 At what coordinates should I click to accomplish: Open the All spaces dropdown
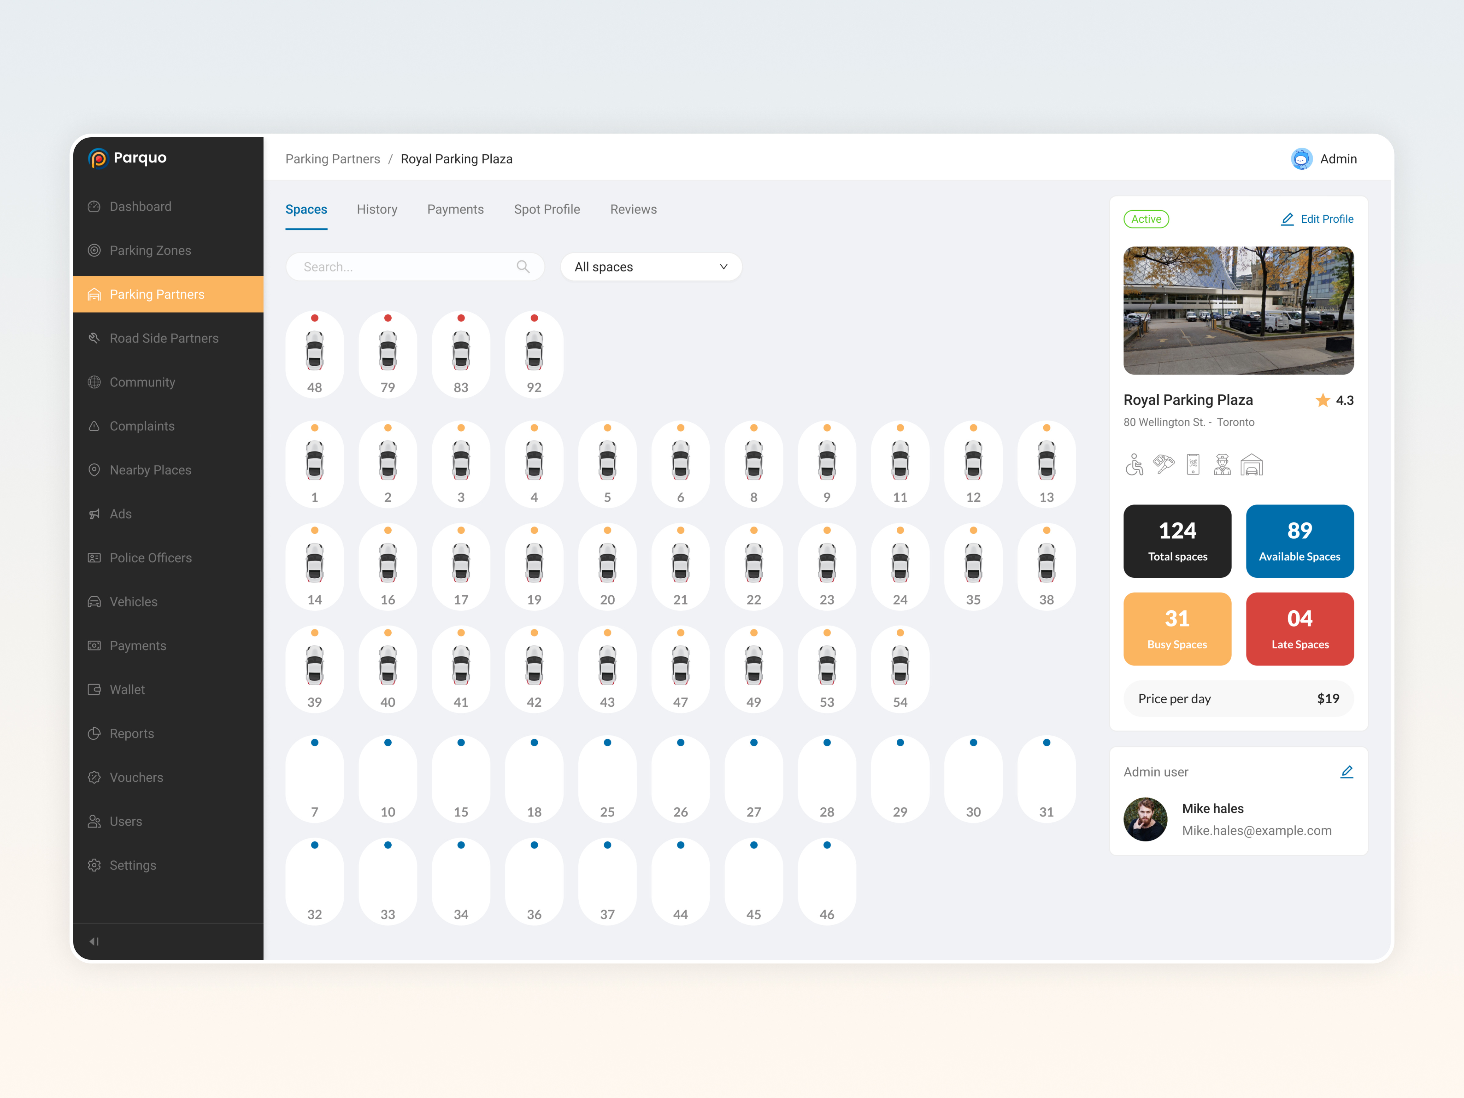(651, 267)
